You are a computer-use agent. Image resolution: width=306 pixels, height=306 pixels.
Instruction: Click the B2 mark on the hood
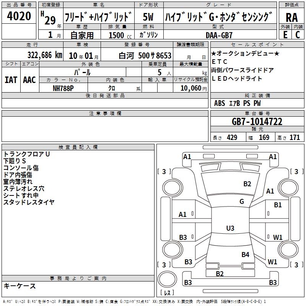click(x=247, y=184)
